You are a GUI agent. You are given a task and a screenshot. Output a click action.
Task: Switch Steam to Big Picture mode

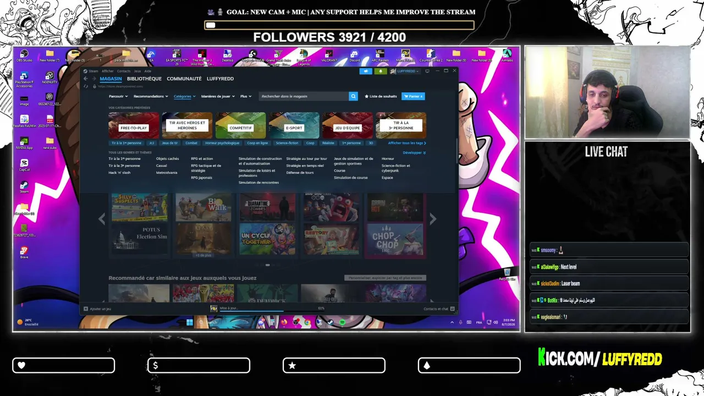click(x=427, y=71)
